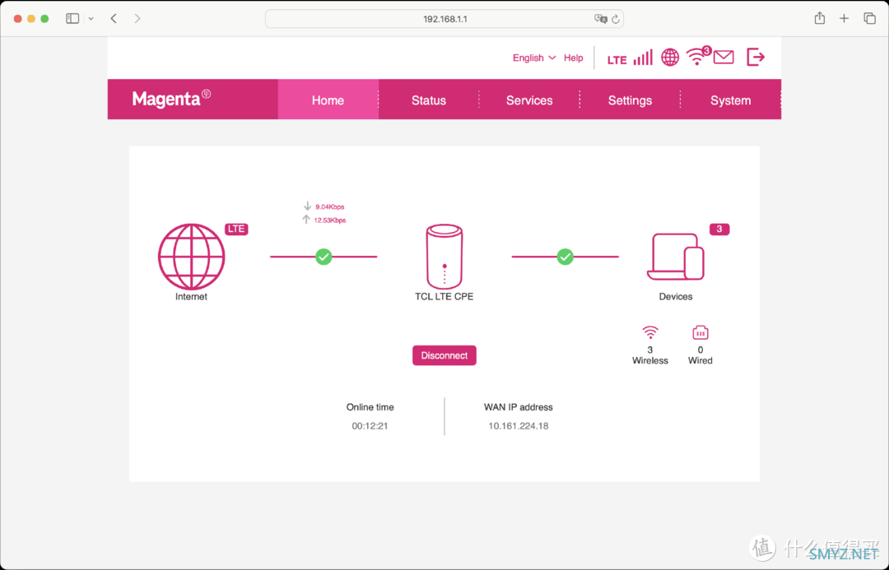Go forward in Safari

pyautogui.click(x=137, y=19)
